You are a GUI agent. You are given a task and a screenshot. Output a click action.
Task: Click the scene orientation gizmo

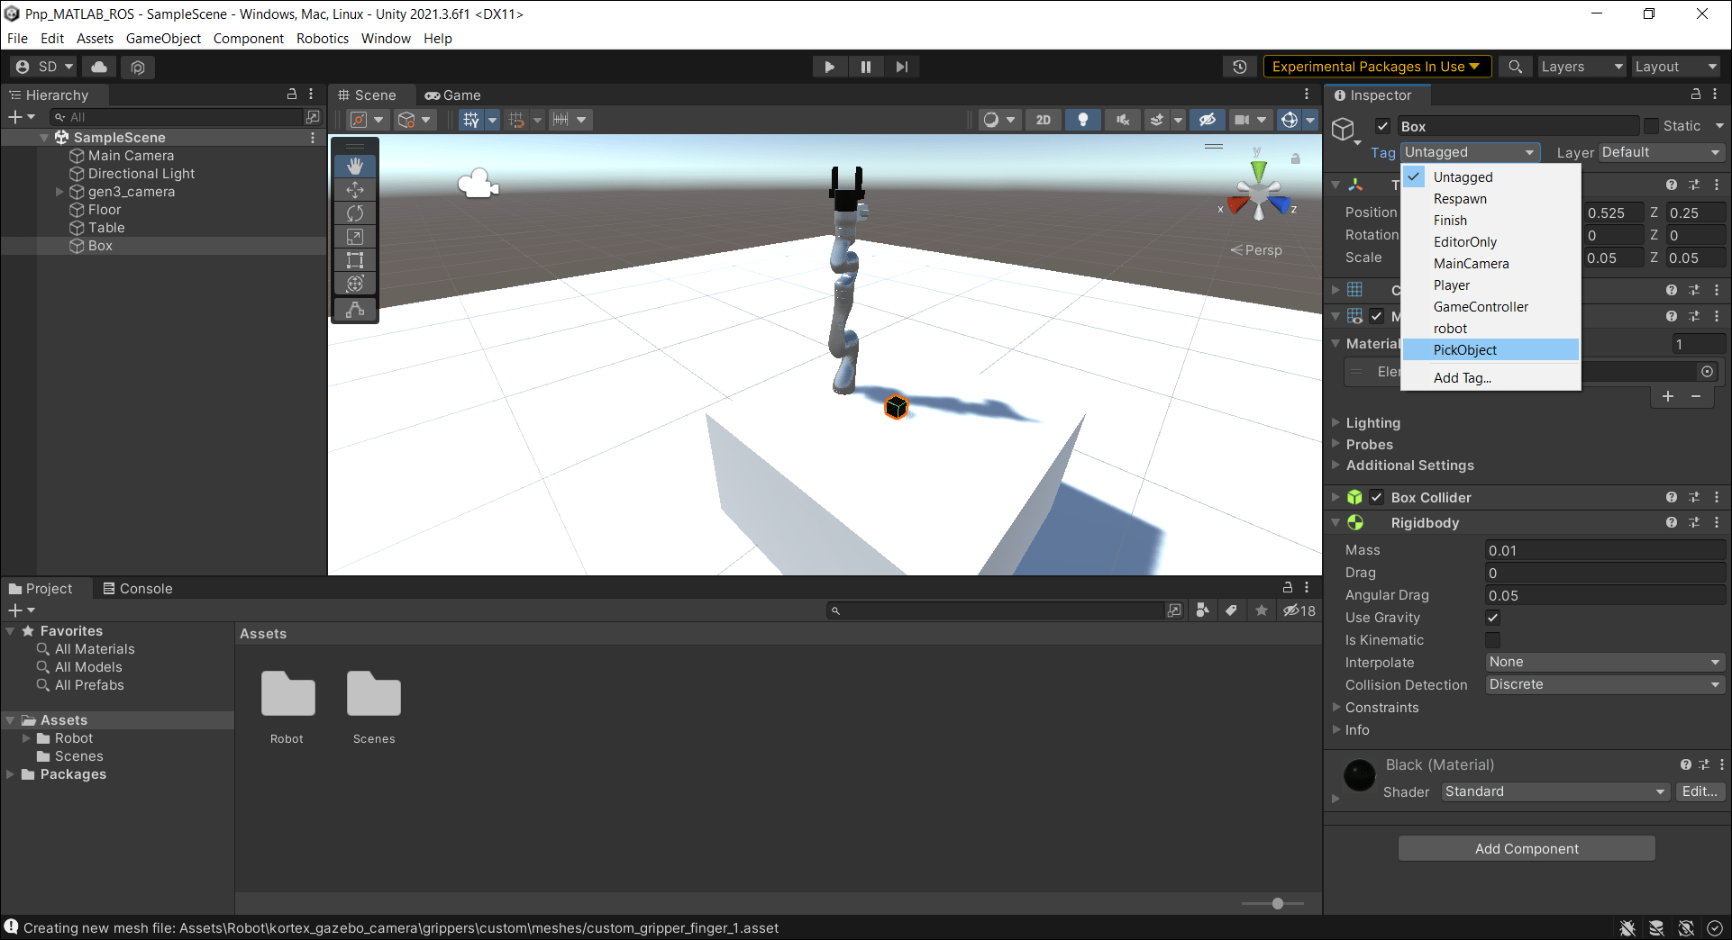click(x=1258, y=194)
